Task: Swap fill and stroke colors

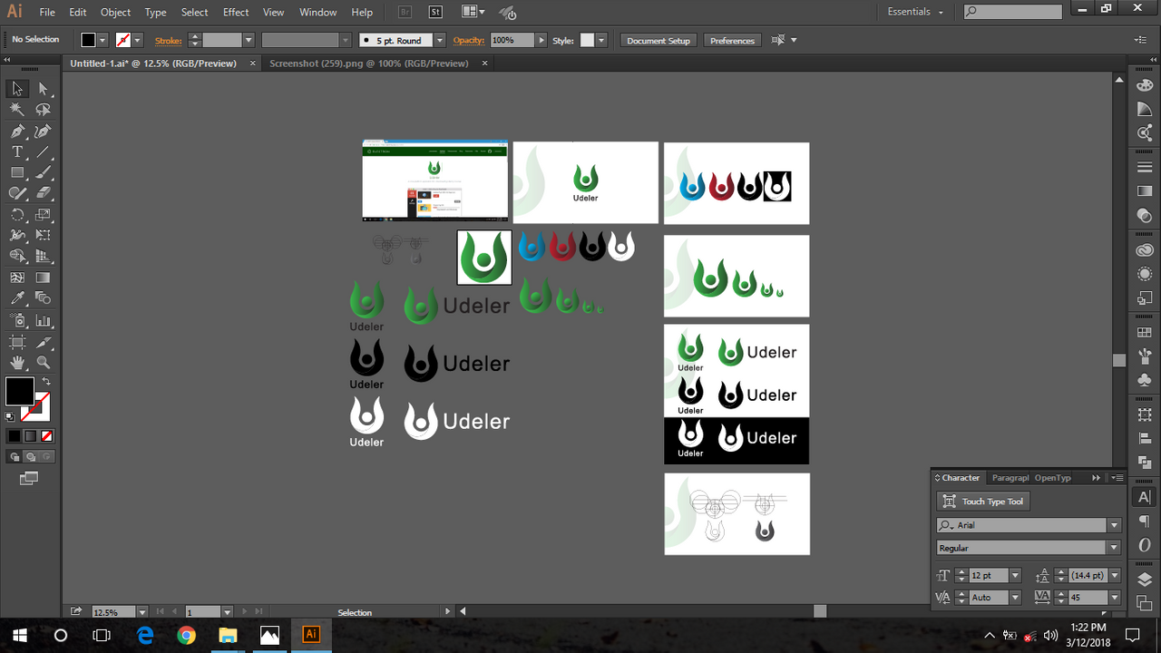Action: [x=45, y=381]
